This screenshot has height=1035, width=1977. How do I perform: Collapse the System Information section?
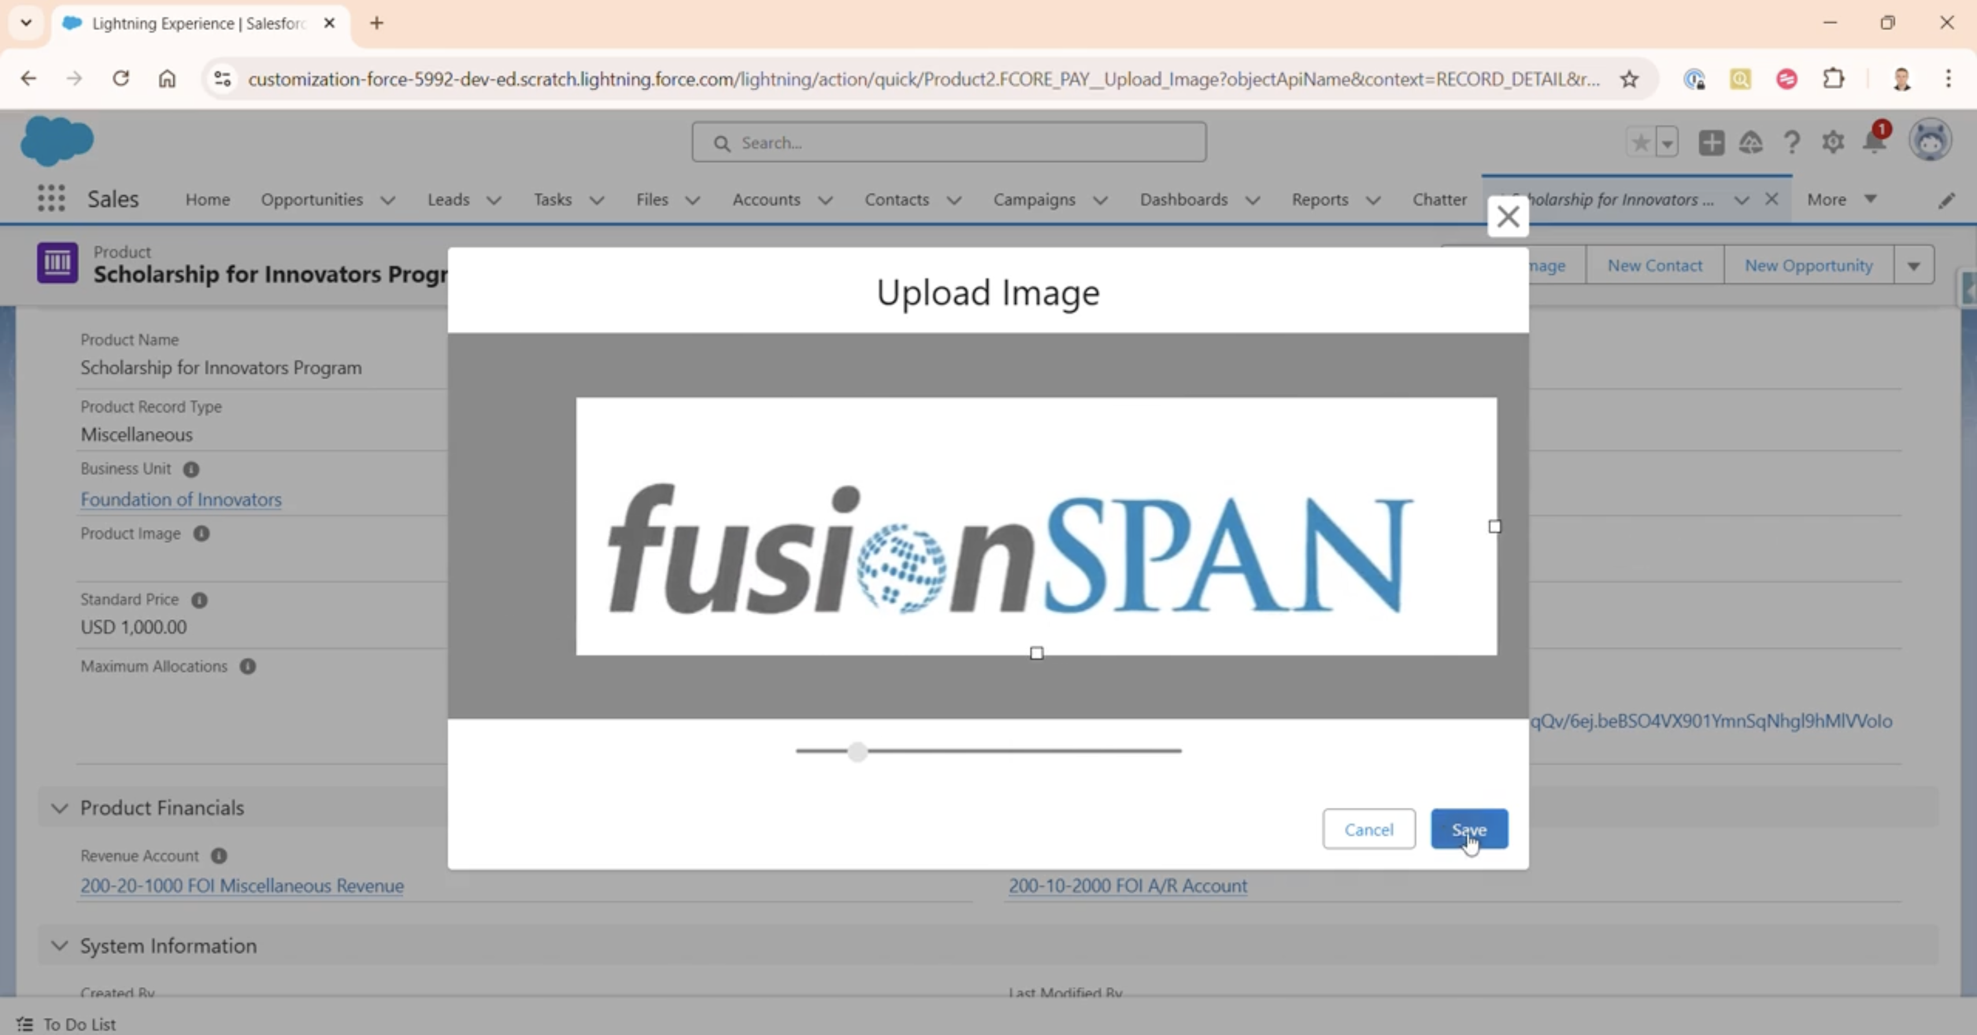59,946
